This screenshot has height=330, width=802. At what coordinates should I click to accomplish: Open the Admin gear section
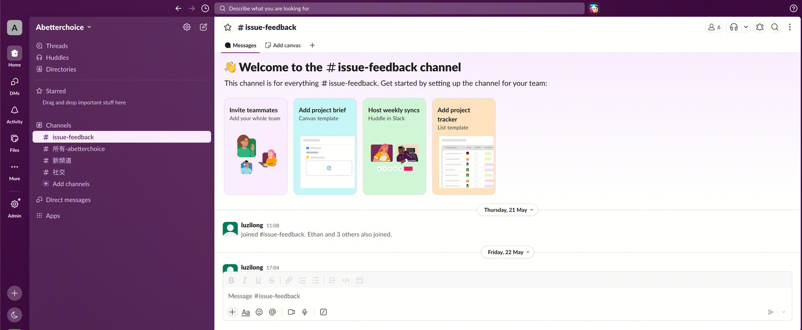14,208
